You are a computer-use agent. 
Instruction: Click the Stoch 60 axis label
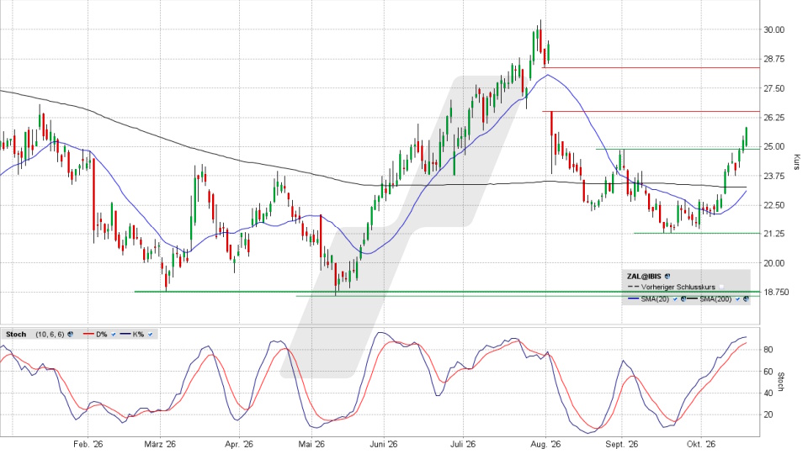(x=768, y=372)
